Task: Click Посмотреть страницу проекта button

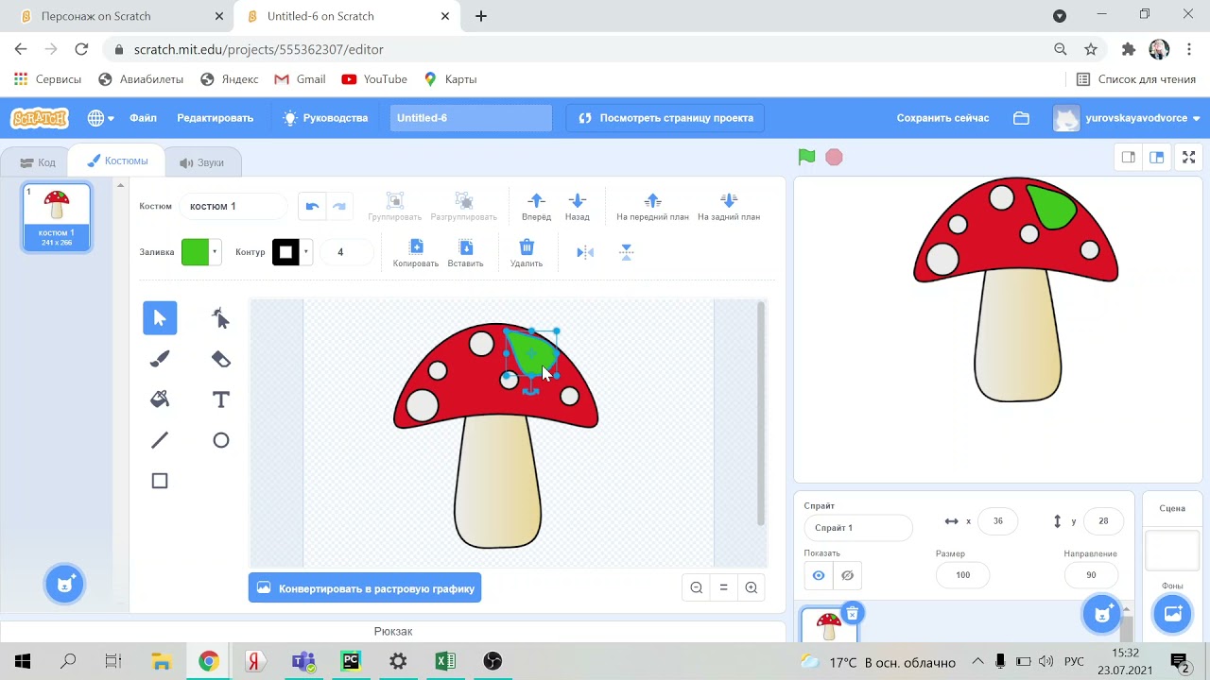Action: pyautogui.click(x=665, y=118)
